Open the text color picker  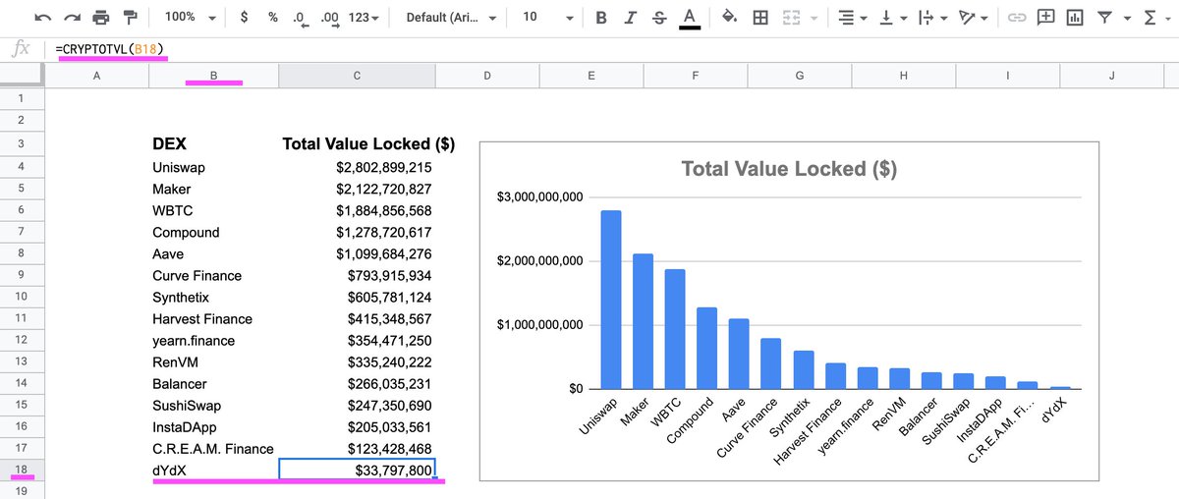690,19
